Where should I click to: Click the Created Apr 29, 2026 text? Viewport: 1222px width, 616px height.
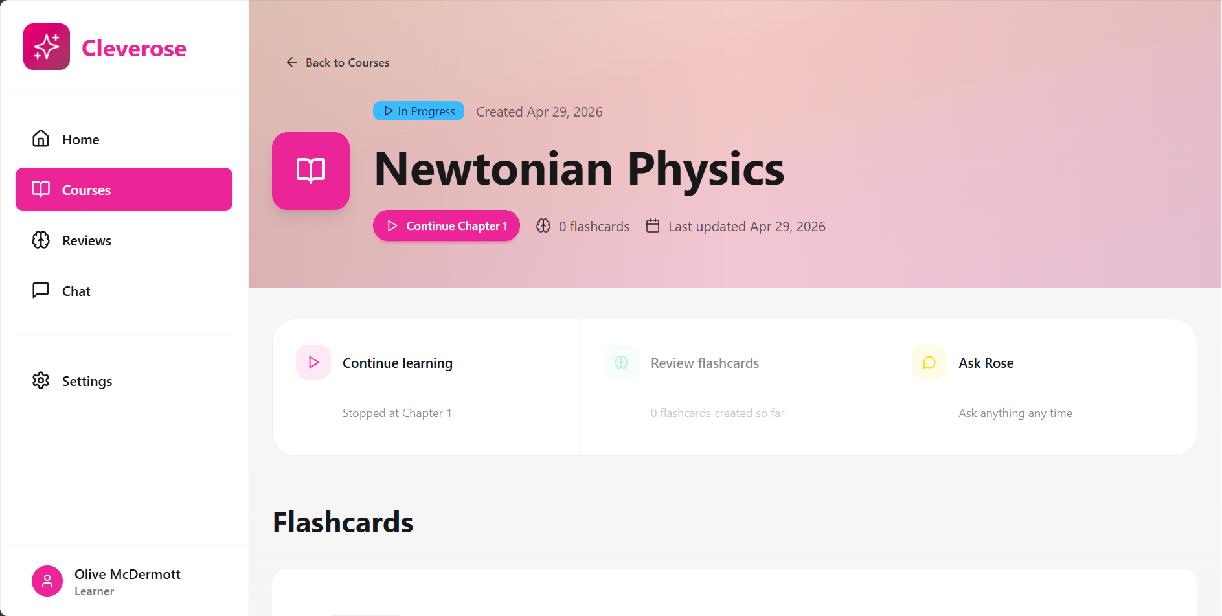click(539, 111)
